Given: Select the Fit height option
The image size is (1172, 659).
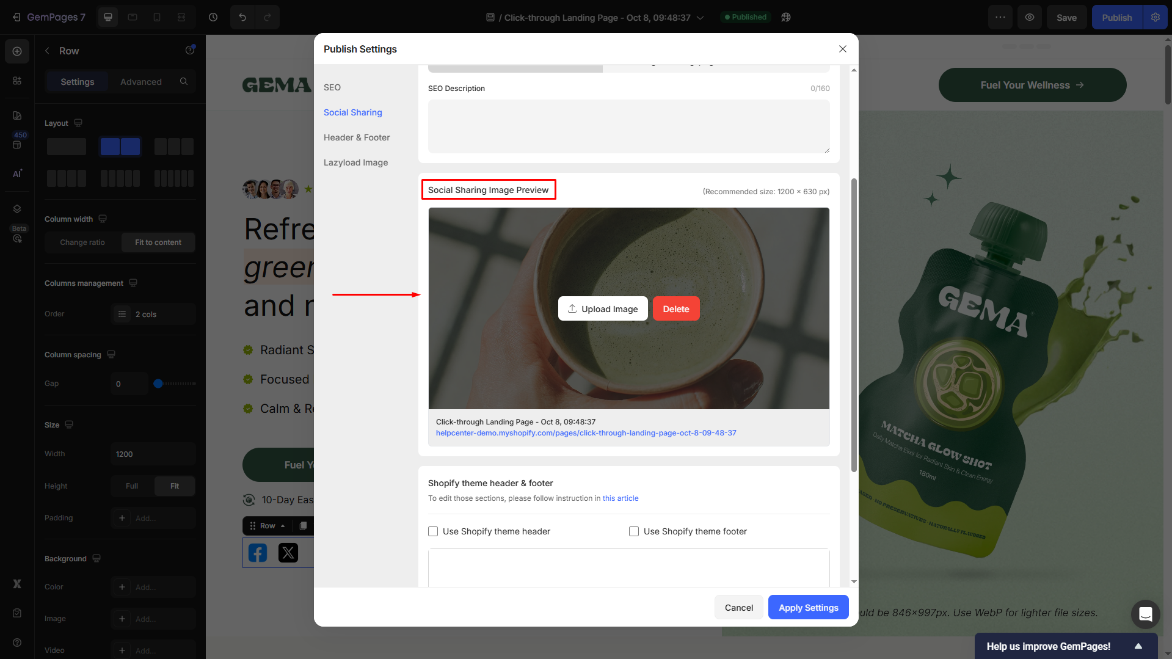Looking at the screenshot, I should pos(175,486).
